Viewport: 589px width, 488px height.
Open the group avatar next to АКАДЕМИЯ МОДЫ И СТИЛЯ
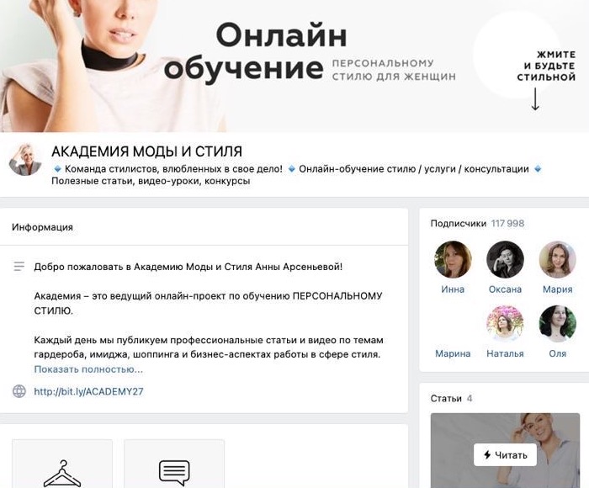pos(25,159)
